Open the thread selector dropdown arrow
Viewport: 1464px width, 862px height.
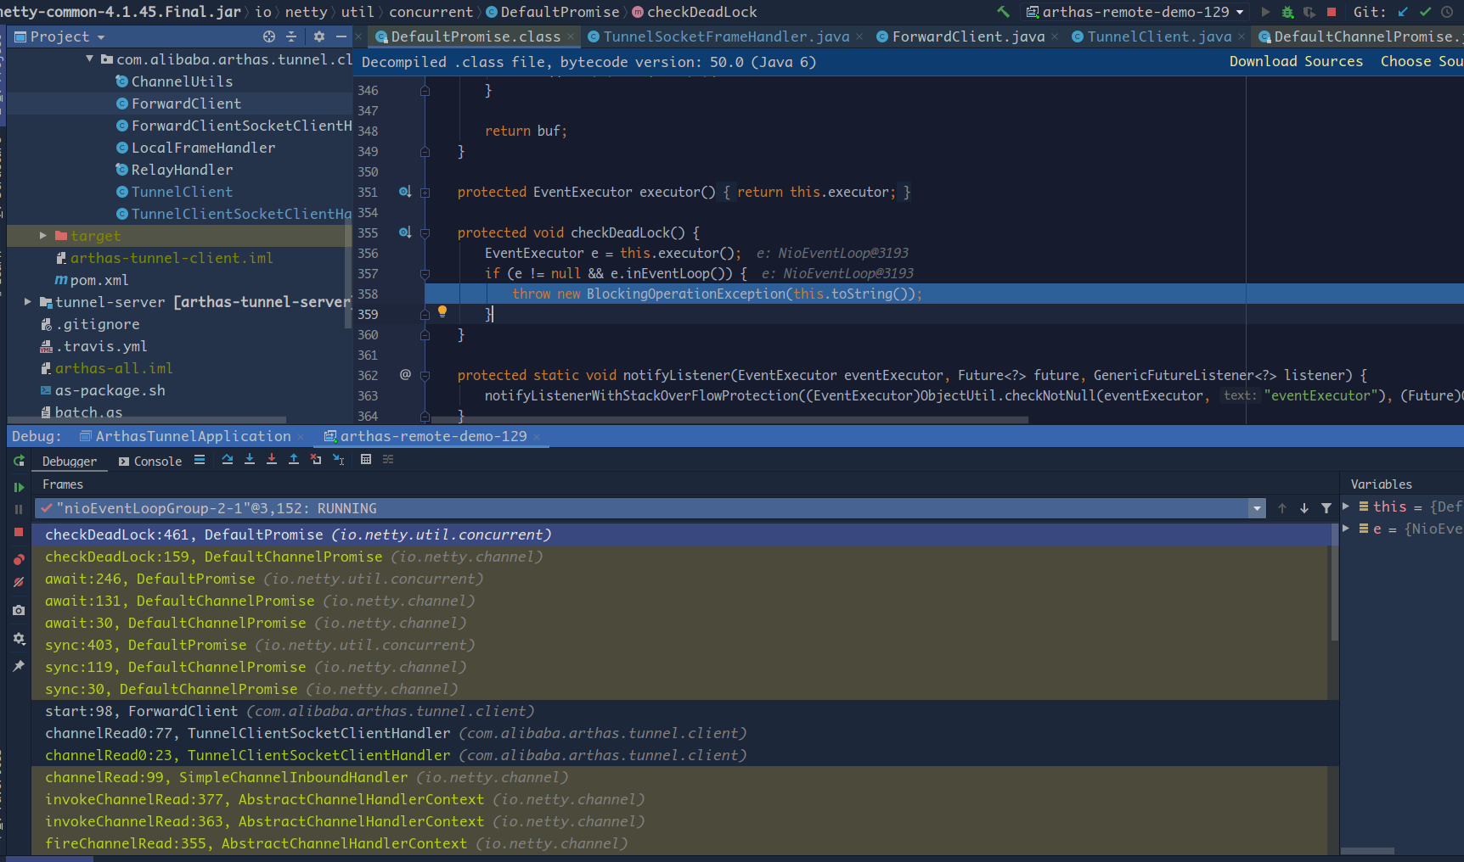tap(1257, 508)
